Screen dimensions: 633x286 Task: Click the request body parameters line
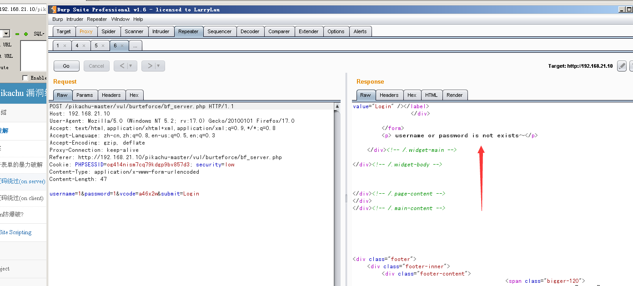tap(124, 194)
